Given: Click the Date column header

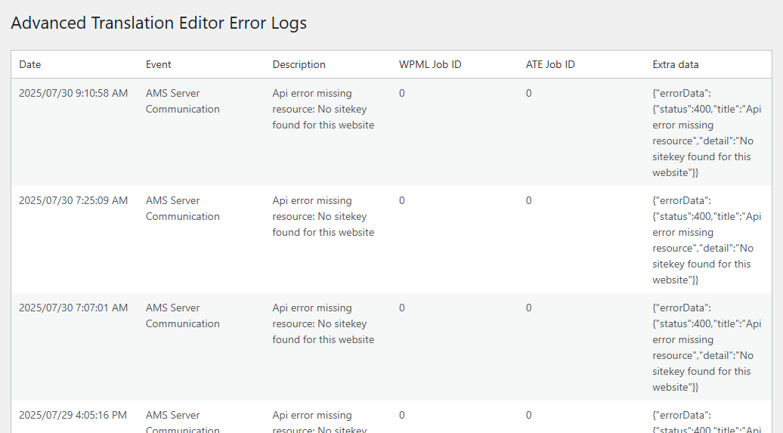Looking at the screenshot, I should (x=30, y=64).
